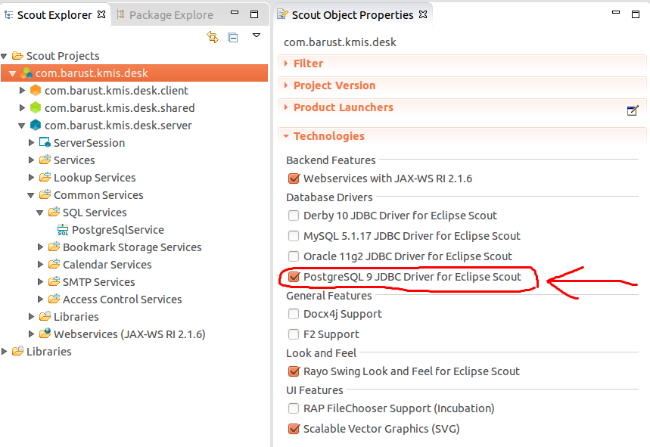Click the Common Services folder icon

(45, 194)
